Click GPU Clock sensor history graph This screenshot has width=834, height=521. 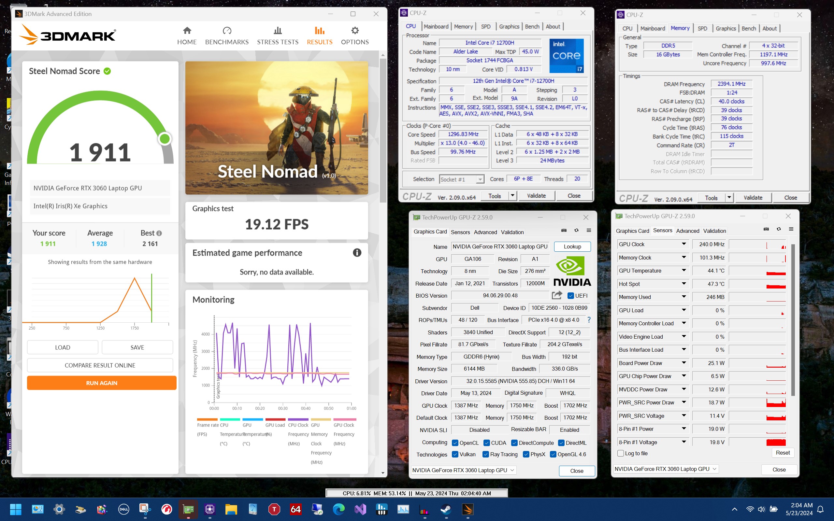pos(757,244)
